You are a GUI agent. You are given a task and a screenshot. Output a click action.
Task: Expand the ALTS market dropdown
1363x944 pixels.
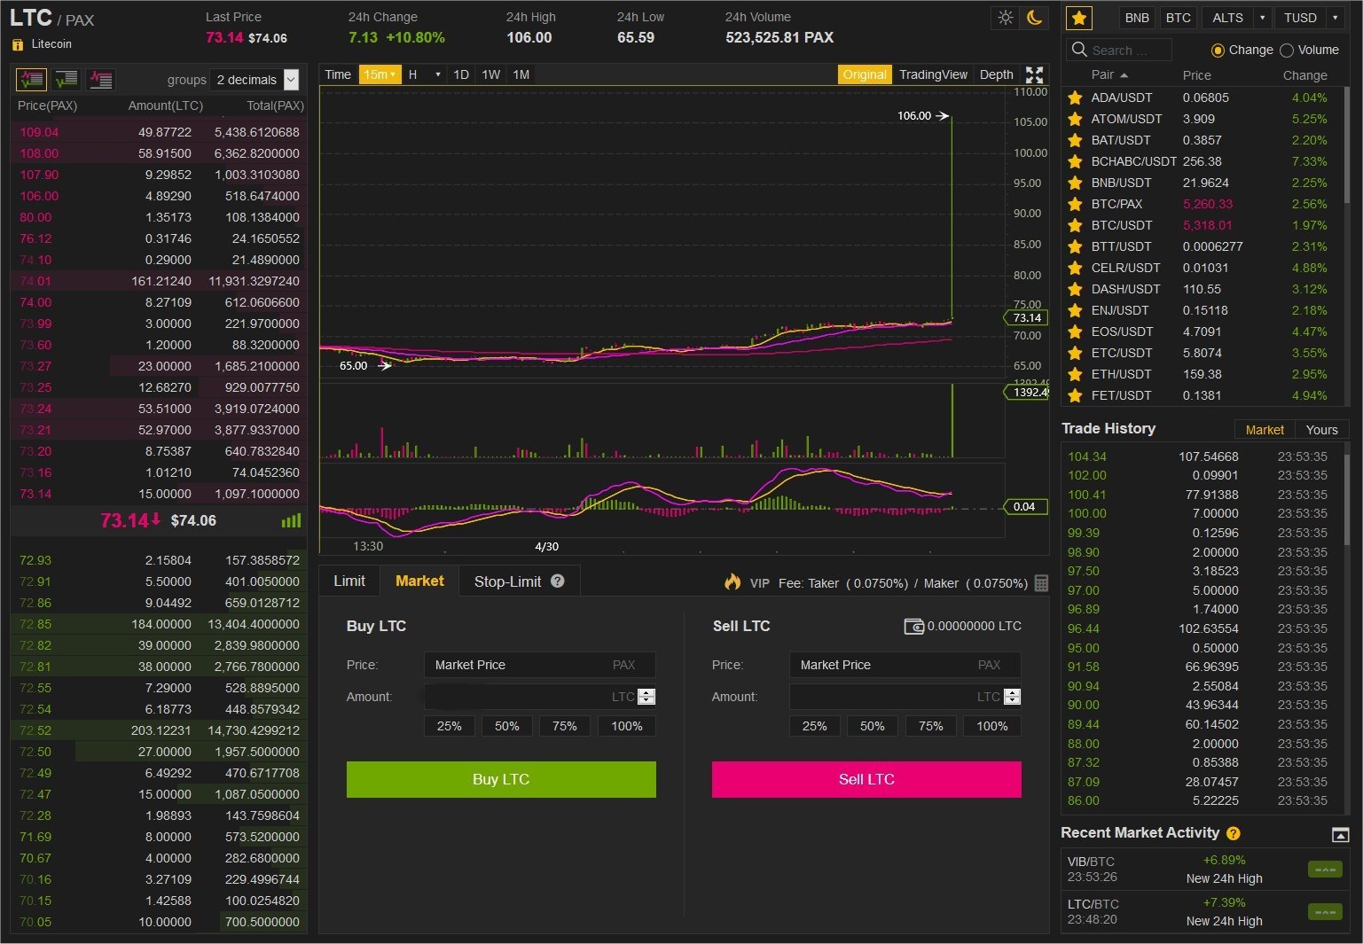point(1262,18)
